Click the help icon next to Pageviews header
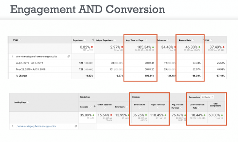The width and height of the screenshot is (238, 142). [x=85, y=40]
